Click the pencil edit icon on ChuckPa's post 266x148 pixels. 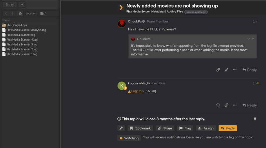(226, 70)
